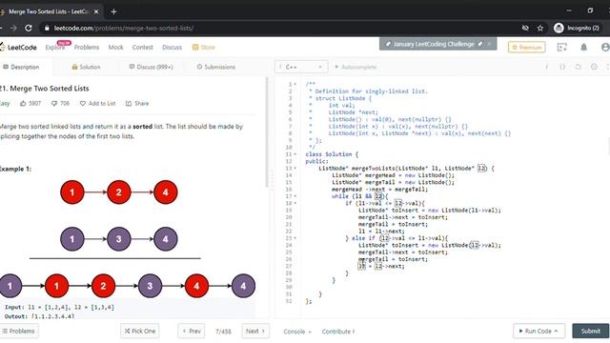Open the Submissions tab
610x343 pixels.
216,67
